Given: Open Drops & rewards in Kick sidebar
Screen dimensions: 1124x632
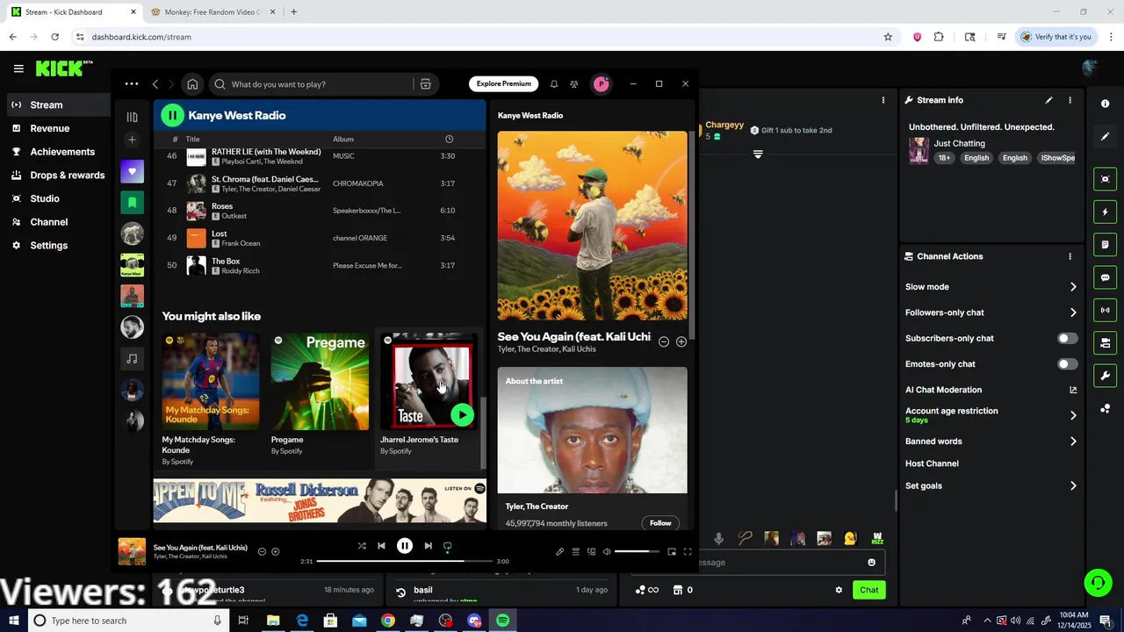Looking at the screenshot, I should (x=67, y=175).
